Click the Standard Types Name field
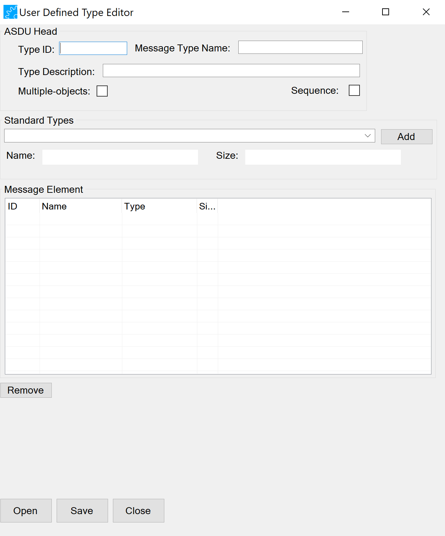This screenshot has height=536, width=445. tap(120, 157)
